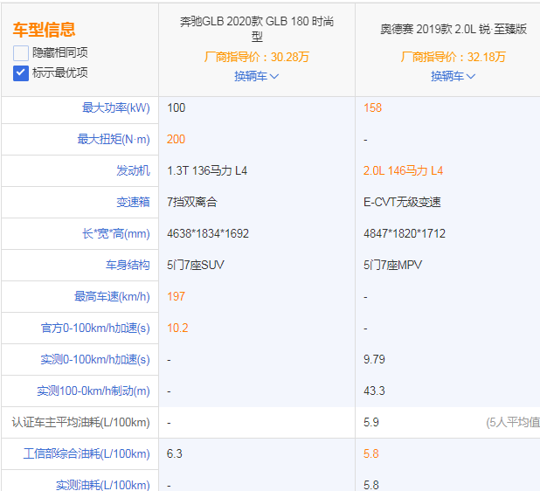540x491 pixels.
Task: Click the 变速箱 row label
Action: point(133,202)
